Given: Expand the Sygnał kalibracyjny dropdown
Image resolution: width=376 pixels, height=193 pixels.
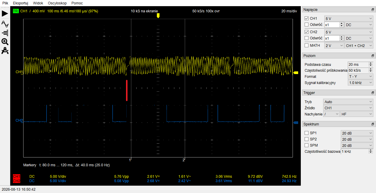Looking at the screenshot, I should click(360, 83).
